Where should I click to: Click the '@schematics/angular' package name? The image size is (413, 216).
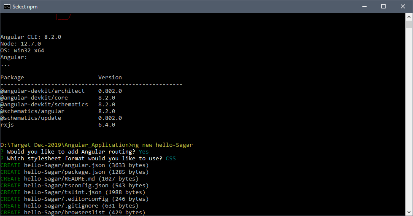[x=32, y=111]
